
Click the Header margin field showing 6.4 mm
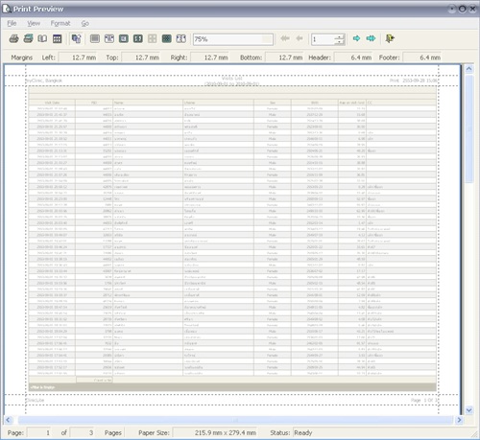click(353, 58)
